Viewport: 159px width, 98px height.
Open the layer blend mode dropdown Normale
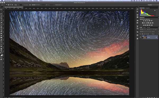145,32
